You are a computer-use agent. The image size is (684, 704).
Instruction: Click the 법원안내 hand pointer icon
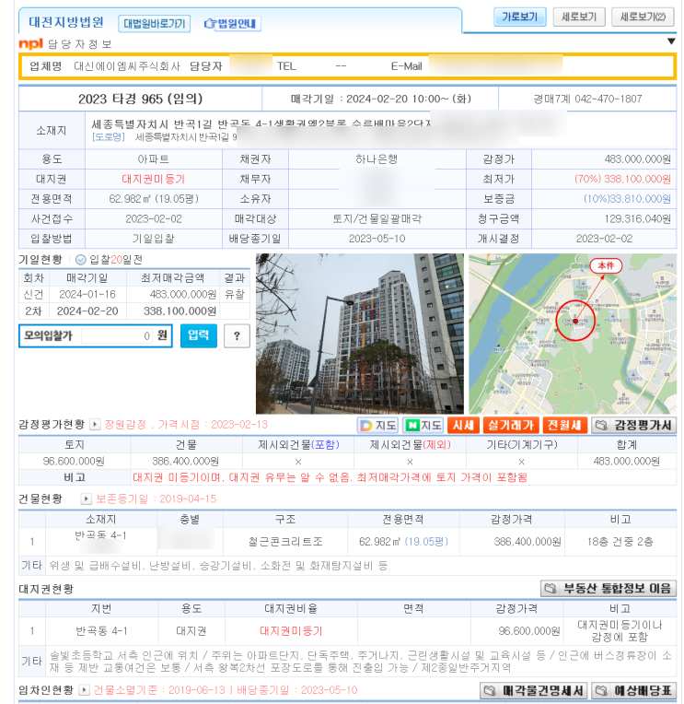click(x=210, y=23)
